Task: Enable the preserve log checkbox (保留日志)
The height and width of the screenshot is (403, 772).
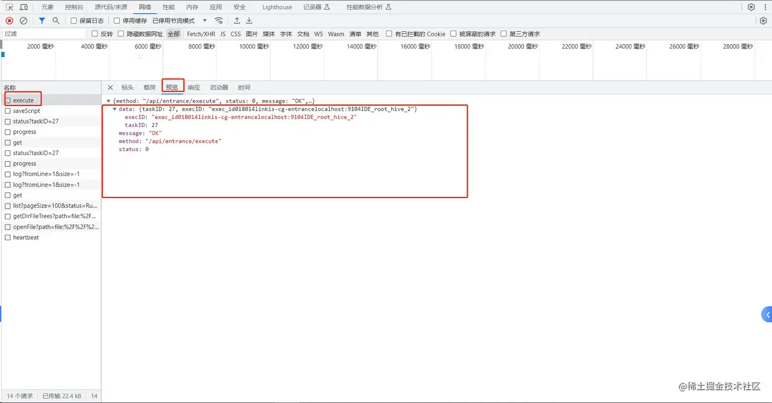Action: pos(74,21)
